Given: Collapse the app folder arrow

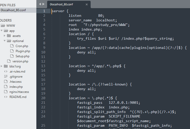Looking at the screenshot, I should (x=2, y=31).
